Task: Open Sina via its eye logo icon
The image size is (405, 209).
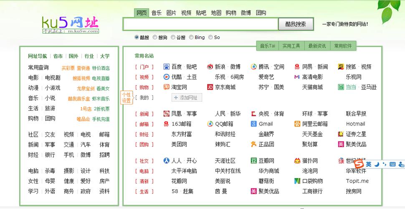Action: click(210, 66)
